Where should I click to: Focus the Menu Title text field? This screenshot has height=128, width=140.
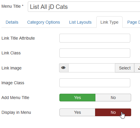click(84, 7)
